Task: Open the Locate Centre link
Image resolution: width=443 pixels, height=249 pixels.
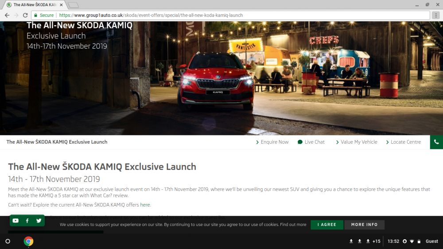Action: [404, 142]
